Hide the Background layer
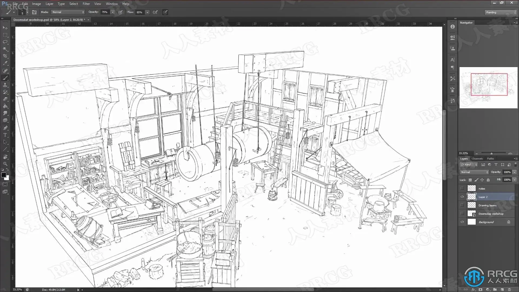 [x=462, y=222]
